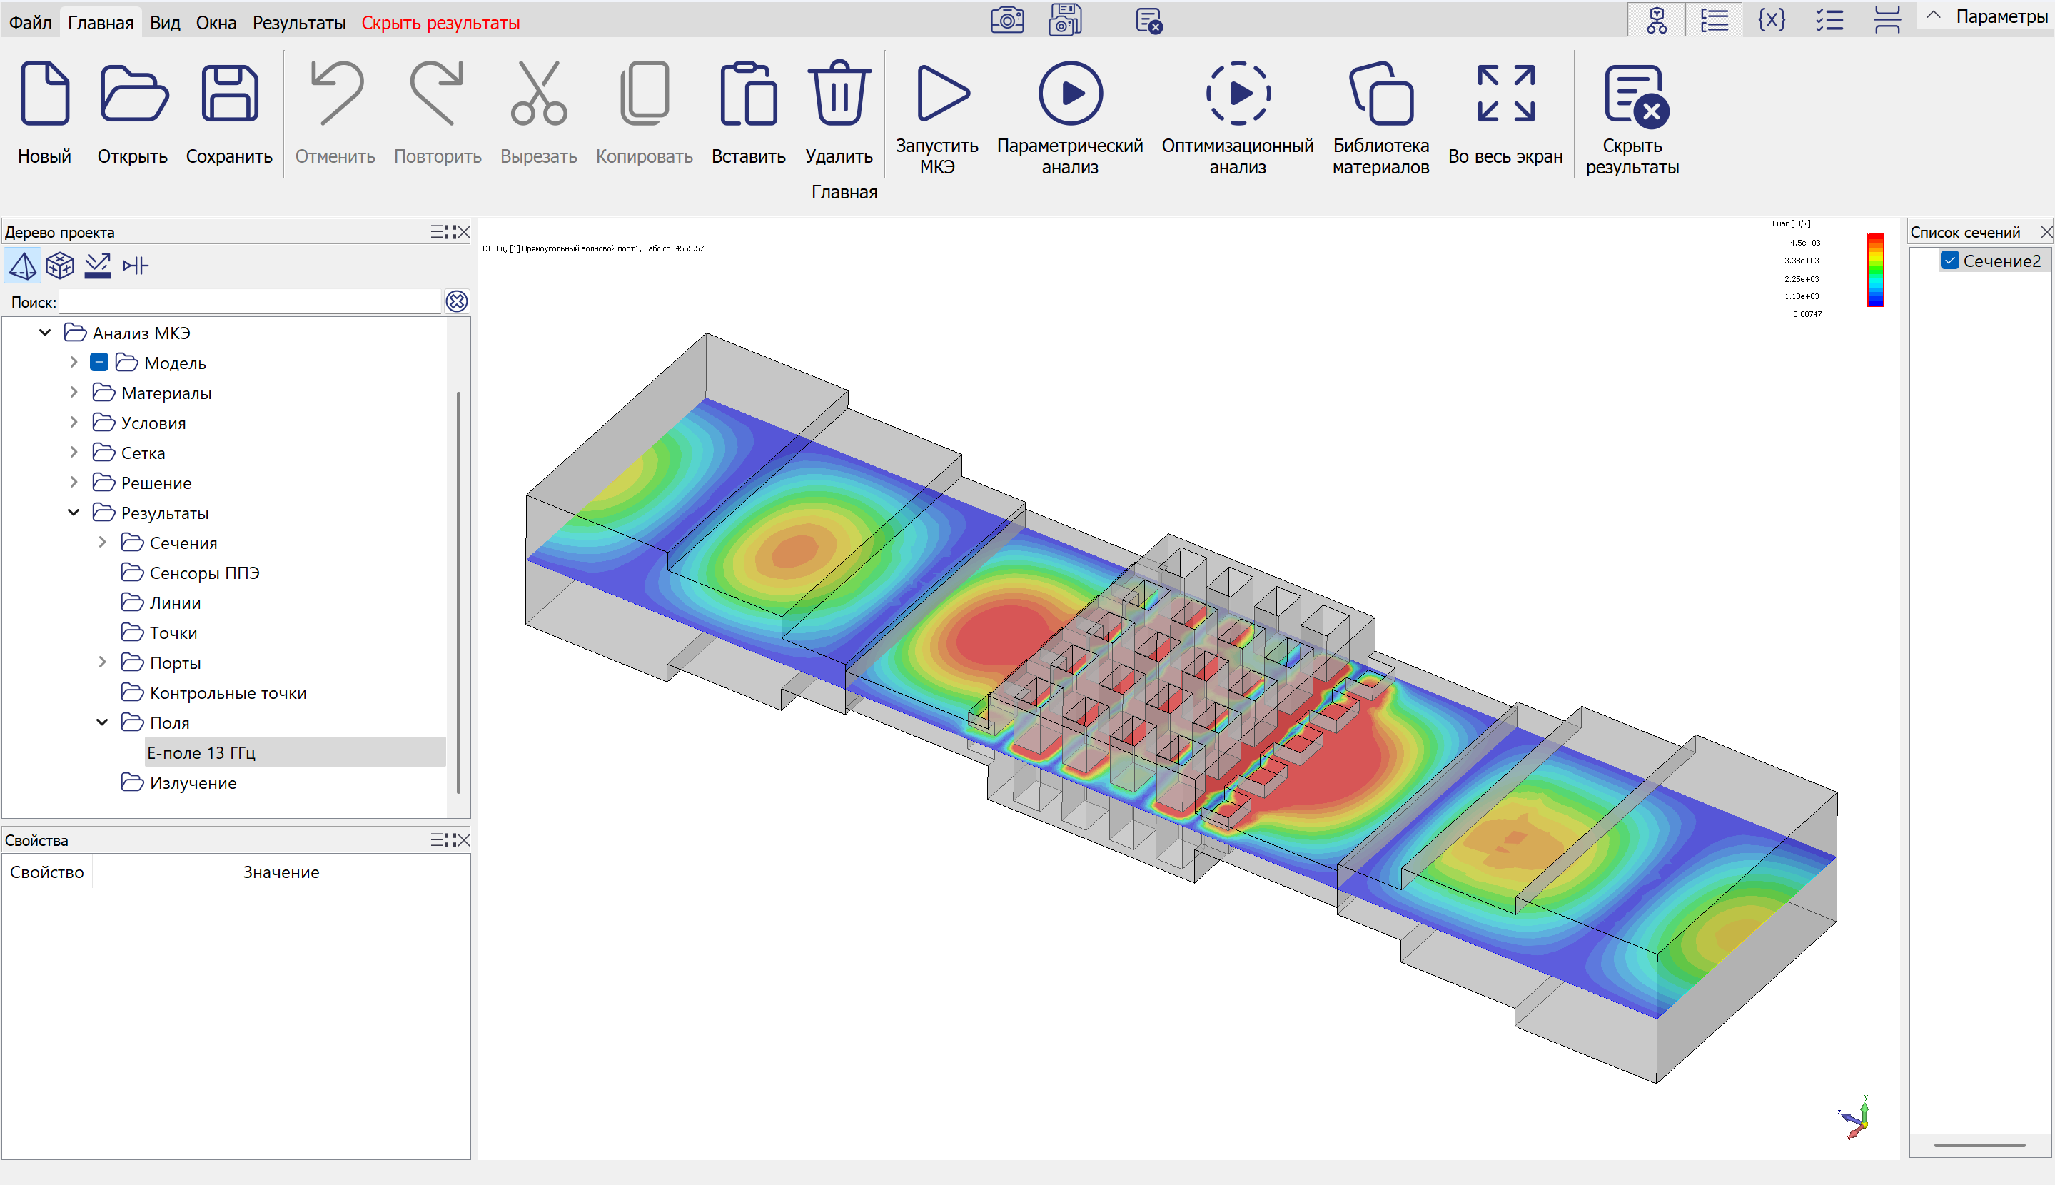The width and height of the screenshot is (2055, 1185).
Task: Click the Запустить МКЭ run icon
Action: click(941, 94)
